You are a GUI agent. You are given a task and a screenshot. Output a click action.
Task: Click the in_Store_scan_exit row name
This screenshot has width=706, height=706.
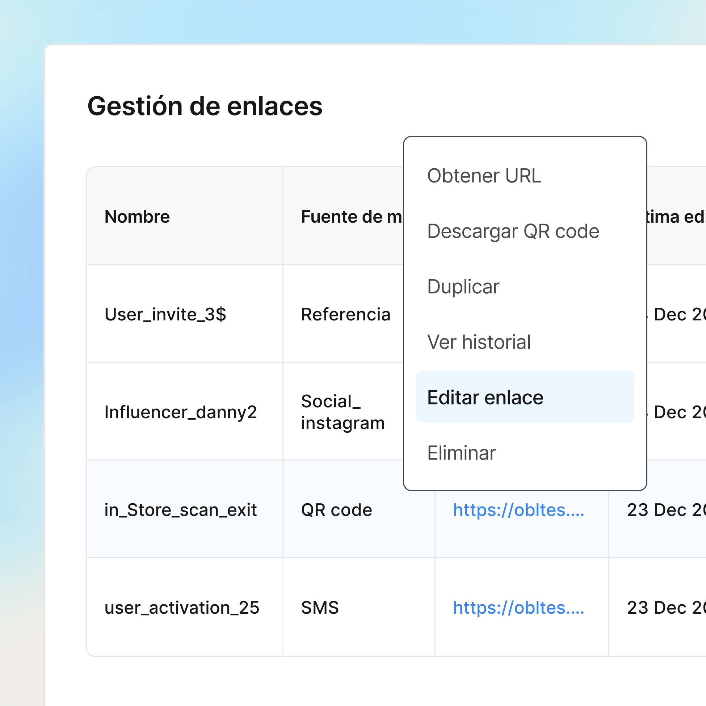pos(181,510)
